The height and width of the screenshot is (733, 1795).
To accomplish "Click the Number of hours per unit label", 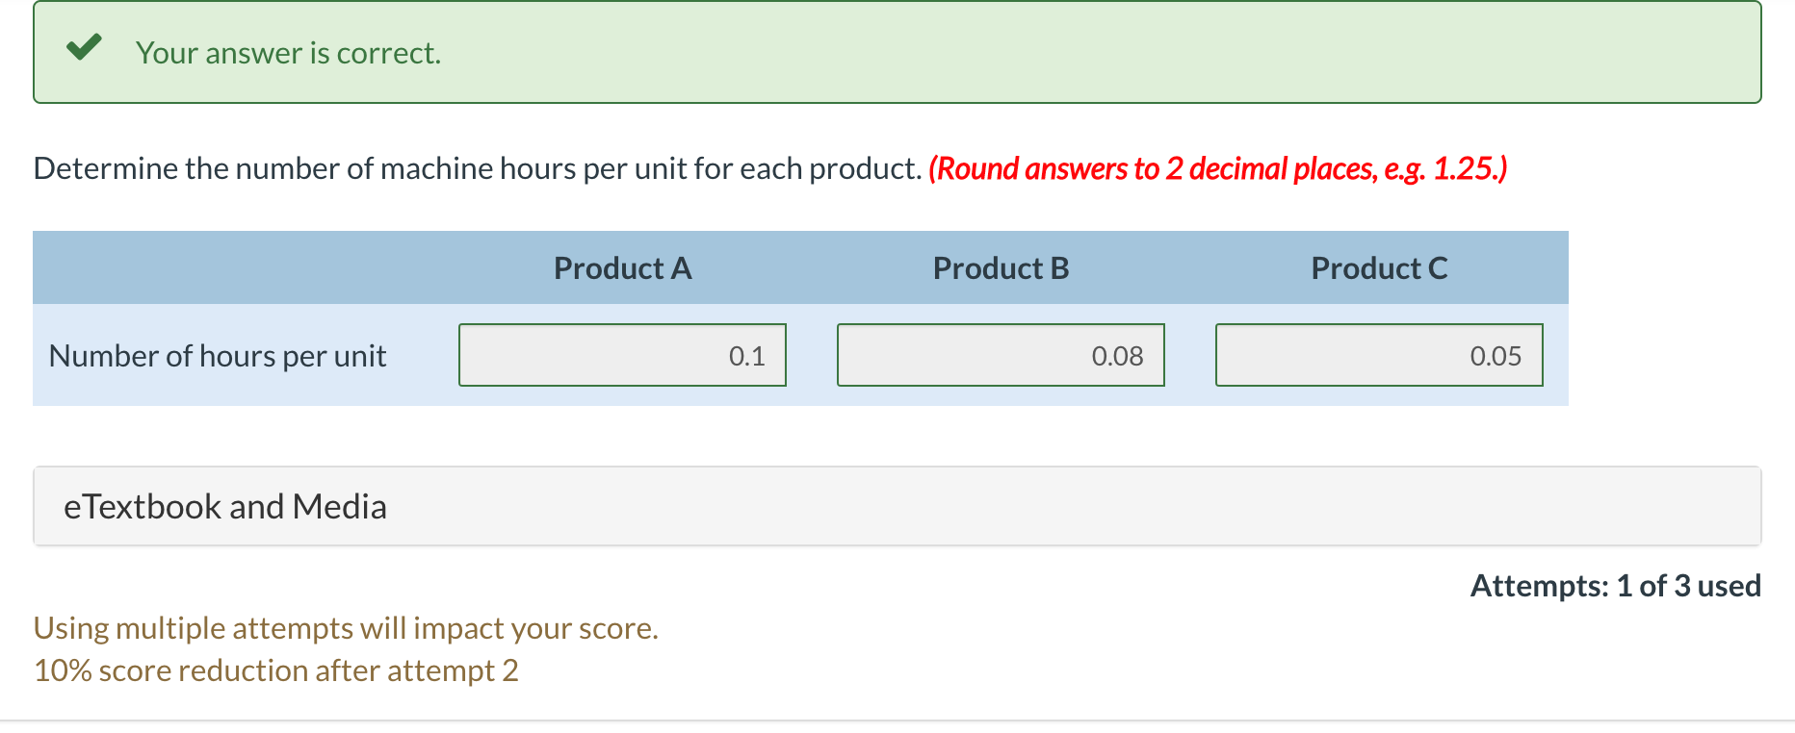I will click(x=218, y=355).
